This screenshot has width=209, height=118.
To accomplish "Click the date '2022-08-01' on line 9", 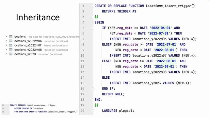I will [x=165, y=50].
